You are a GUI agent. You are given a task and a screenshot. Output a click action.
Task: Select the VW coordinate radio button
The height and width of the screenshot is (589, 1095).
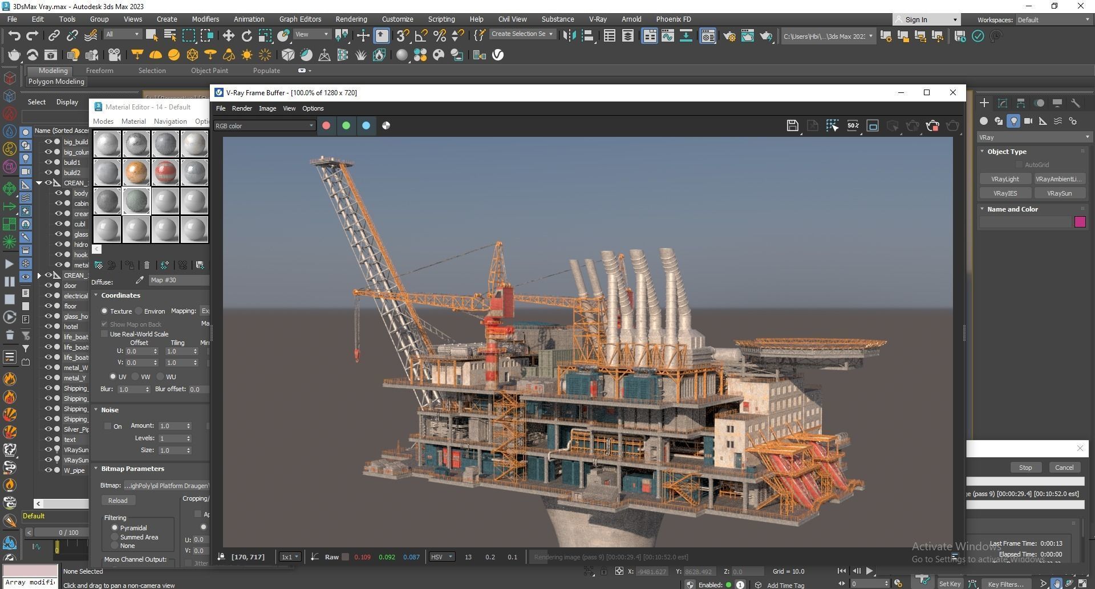135,377
